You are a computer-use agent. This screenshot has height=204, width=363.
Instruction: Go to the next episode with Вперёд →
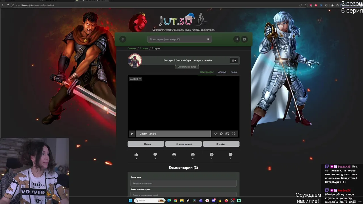(x=221, y=144)
